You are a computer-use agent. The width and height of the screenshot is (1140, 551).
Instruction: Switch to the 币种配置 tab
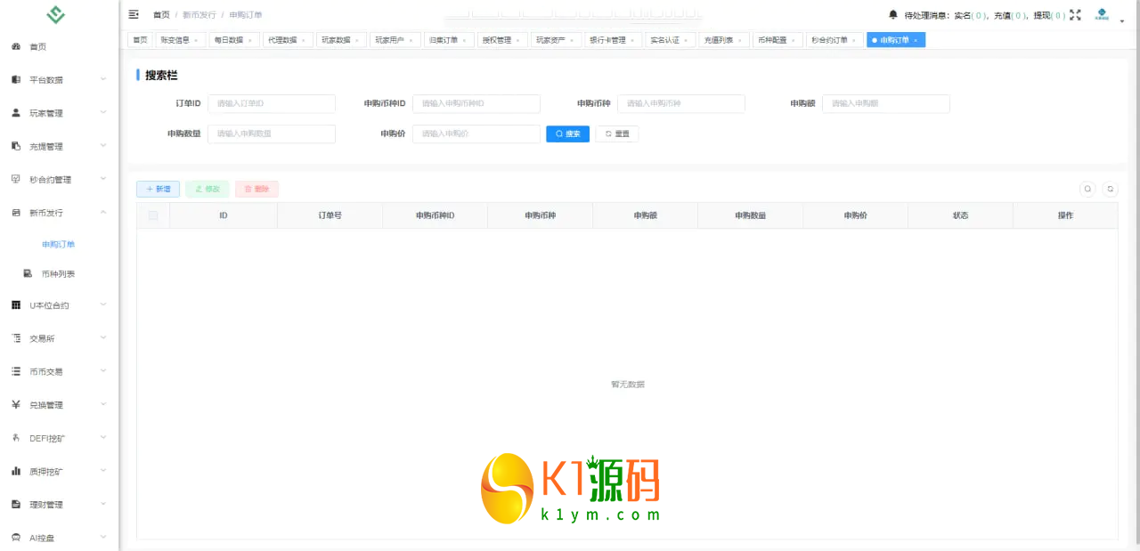tap(777, 40)
